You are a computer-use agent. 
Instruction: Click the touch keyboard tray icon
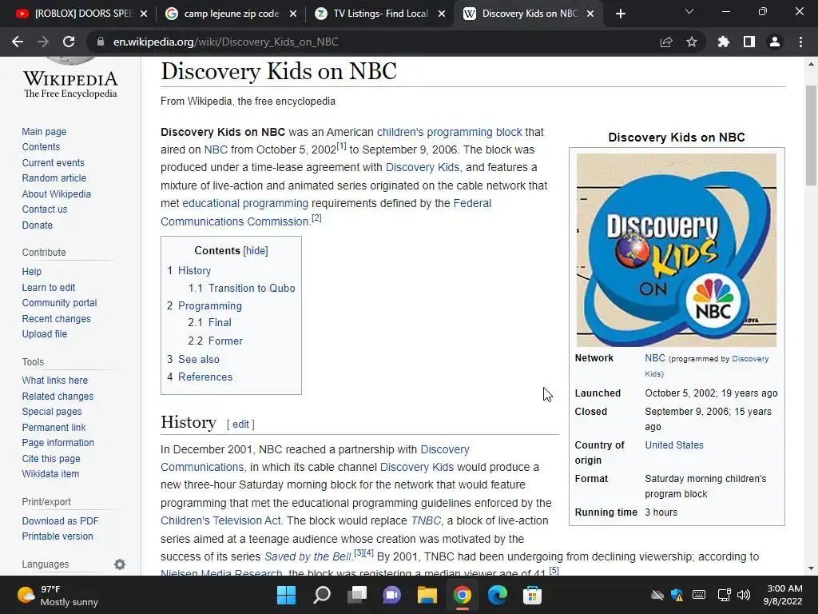click(699, 595)
